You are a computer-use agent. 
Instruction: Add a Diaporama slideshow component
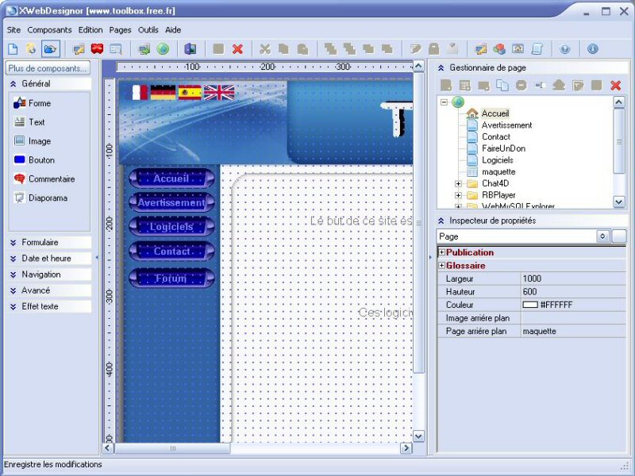[40, 198]
